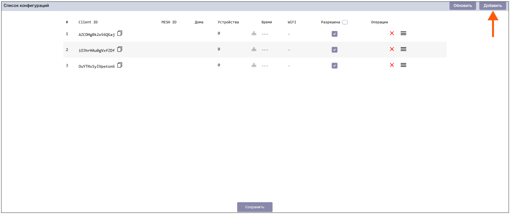Copy Client ID AZCDHgBk2o56QGaj

(x=120, y=33)
